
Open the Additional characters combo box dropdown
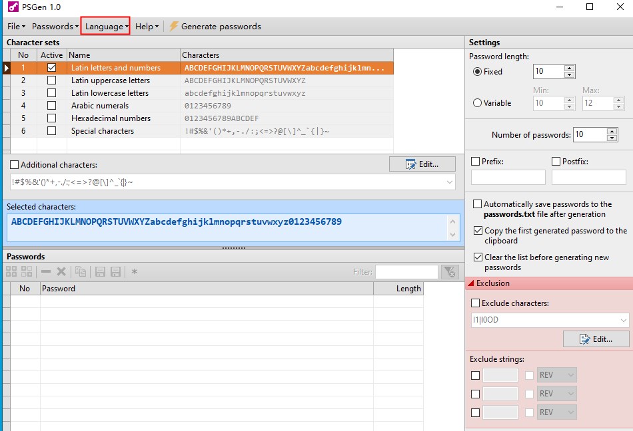click(450, 182)
